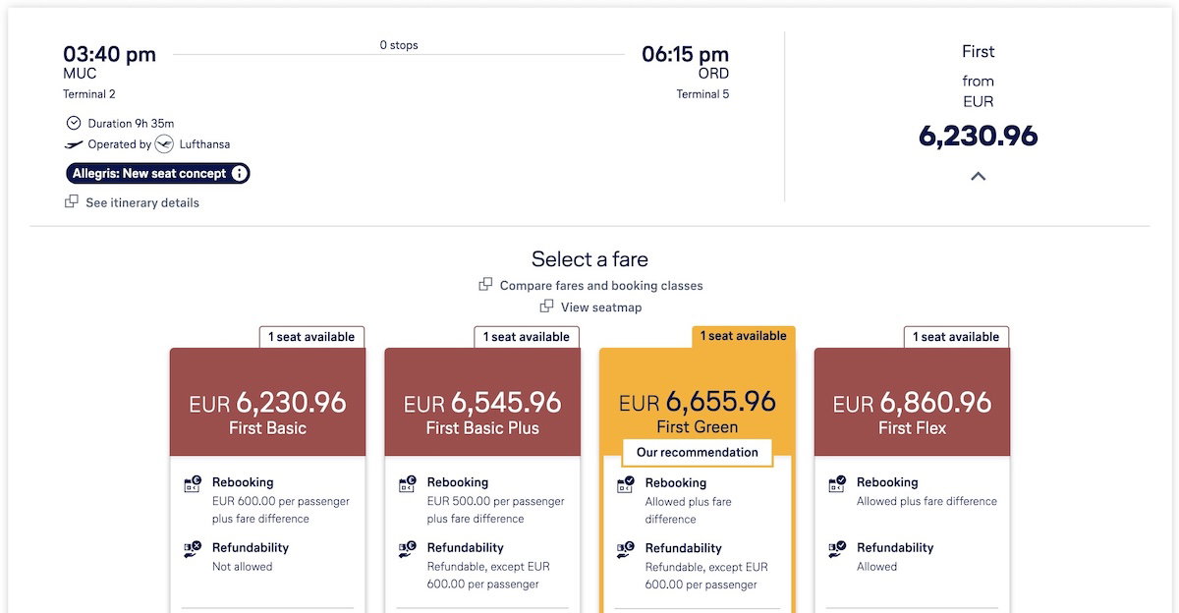This screenshot has width=1179, height=613.
Task: Open the View seatmap link
Action: point(601,307)
